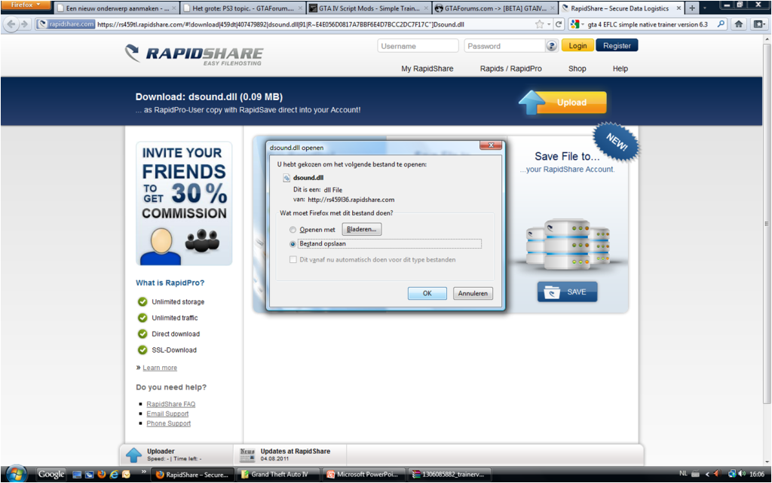The image size is (772, 483).
Task: Open the Firefox application menu dropdown
Action: (x=26, y=5)
